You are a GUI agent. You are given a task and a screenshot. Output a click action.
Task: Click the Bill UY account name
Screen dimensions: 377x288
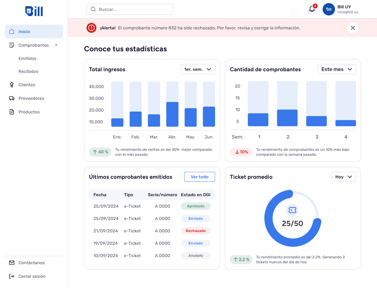pos(344,7)
